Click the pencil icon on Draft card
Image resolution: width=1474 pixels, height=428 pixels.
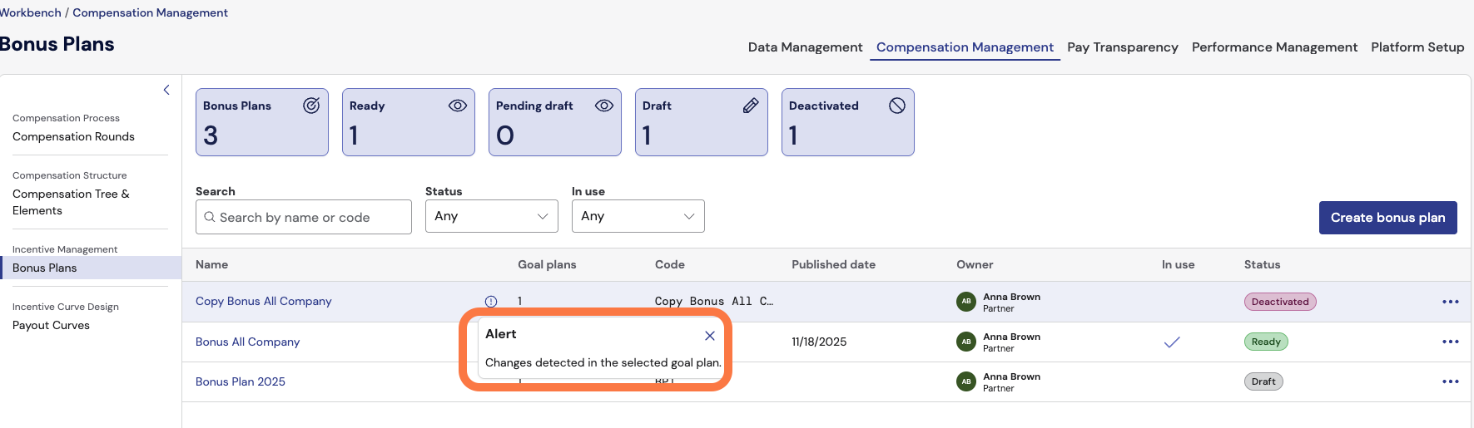(751, 106)
